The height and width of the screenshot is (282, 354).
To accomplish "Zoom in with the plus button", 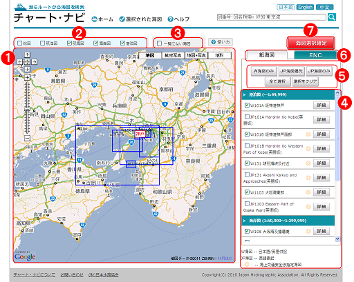I will 27,77.
